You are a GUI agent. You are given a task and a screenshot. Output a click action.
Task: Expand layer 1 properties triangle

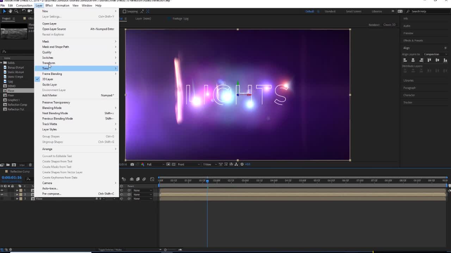coord(17,190)
